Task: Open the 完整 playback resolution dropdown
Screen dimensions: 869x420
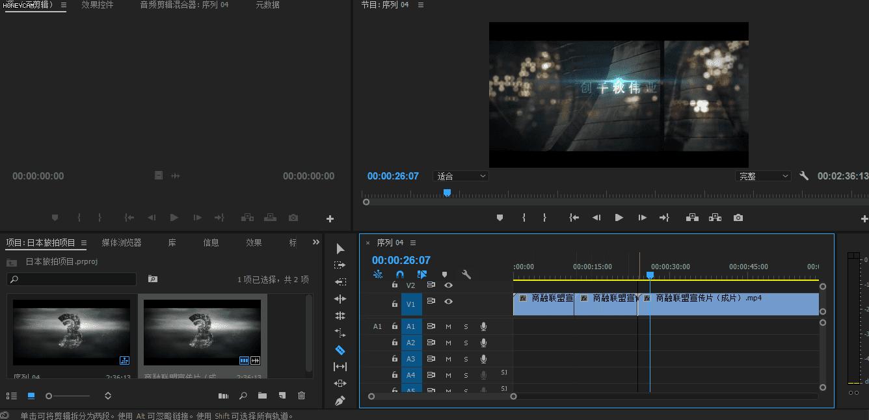Action: (x=762, y=176)
